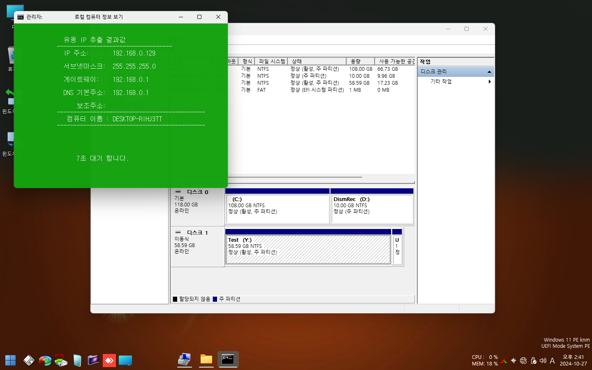Click the 9.96 GB free space cell
The height and width of the screenshot is (370, 592).
click(x=386, y=76)
